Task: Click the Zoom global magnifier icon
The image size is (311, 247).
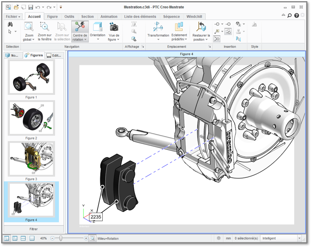Action: 29,27
